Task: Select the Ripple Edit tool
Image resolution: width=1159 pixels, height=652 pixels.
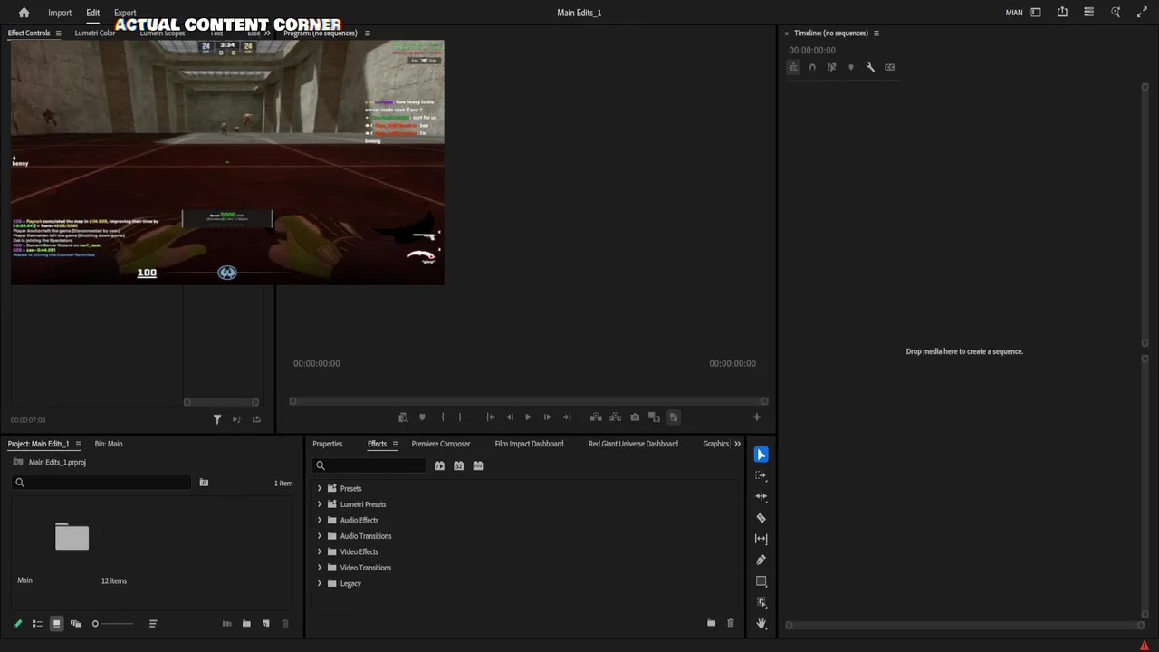Action: [x=761, y=496]
